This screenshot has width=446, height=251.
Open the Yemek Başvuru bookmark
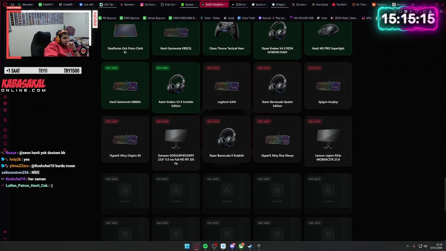click(154, 18)
